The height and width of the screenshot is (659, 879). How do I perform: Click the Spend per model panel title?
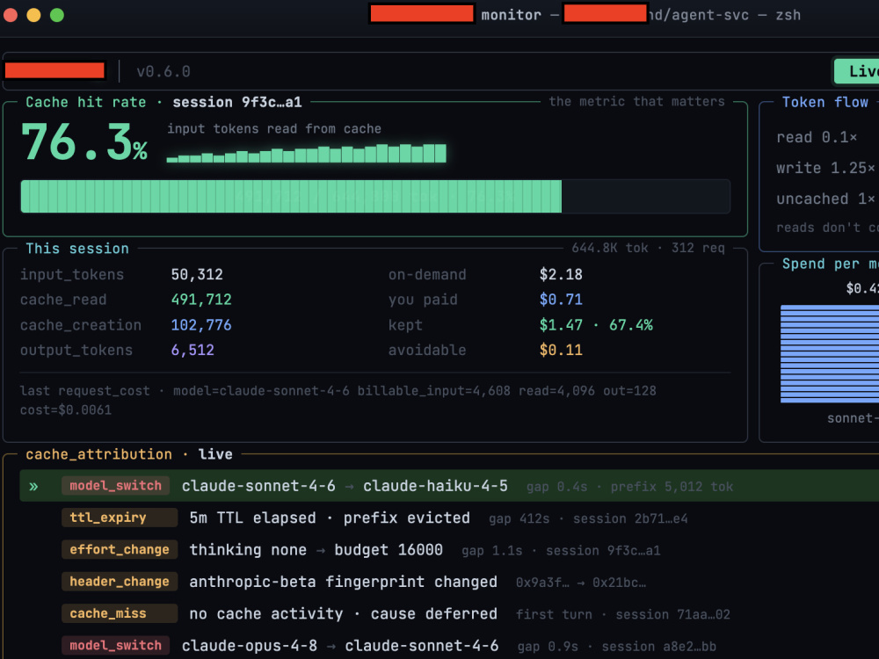tap(831, 264)
